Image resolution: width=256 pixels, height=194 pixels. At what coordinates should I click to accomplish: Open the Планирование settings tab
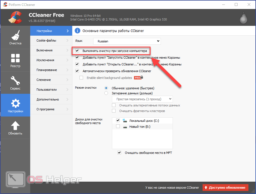tap(51, 70)
